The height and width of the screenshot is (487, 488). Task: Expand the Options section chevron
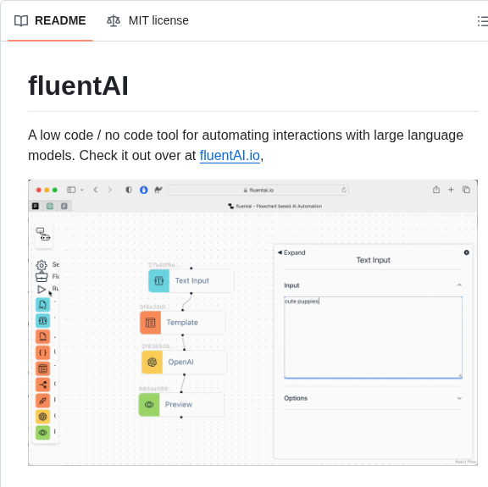tap(459, 398)
